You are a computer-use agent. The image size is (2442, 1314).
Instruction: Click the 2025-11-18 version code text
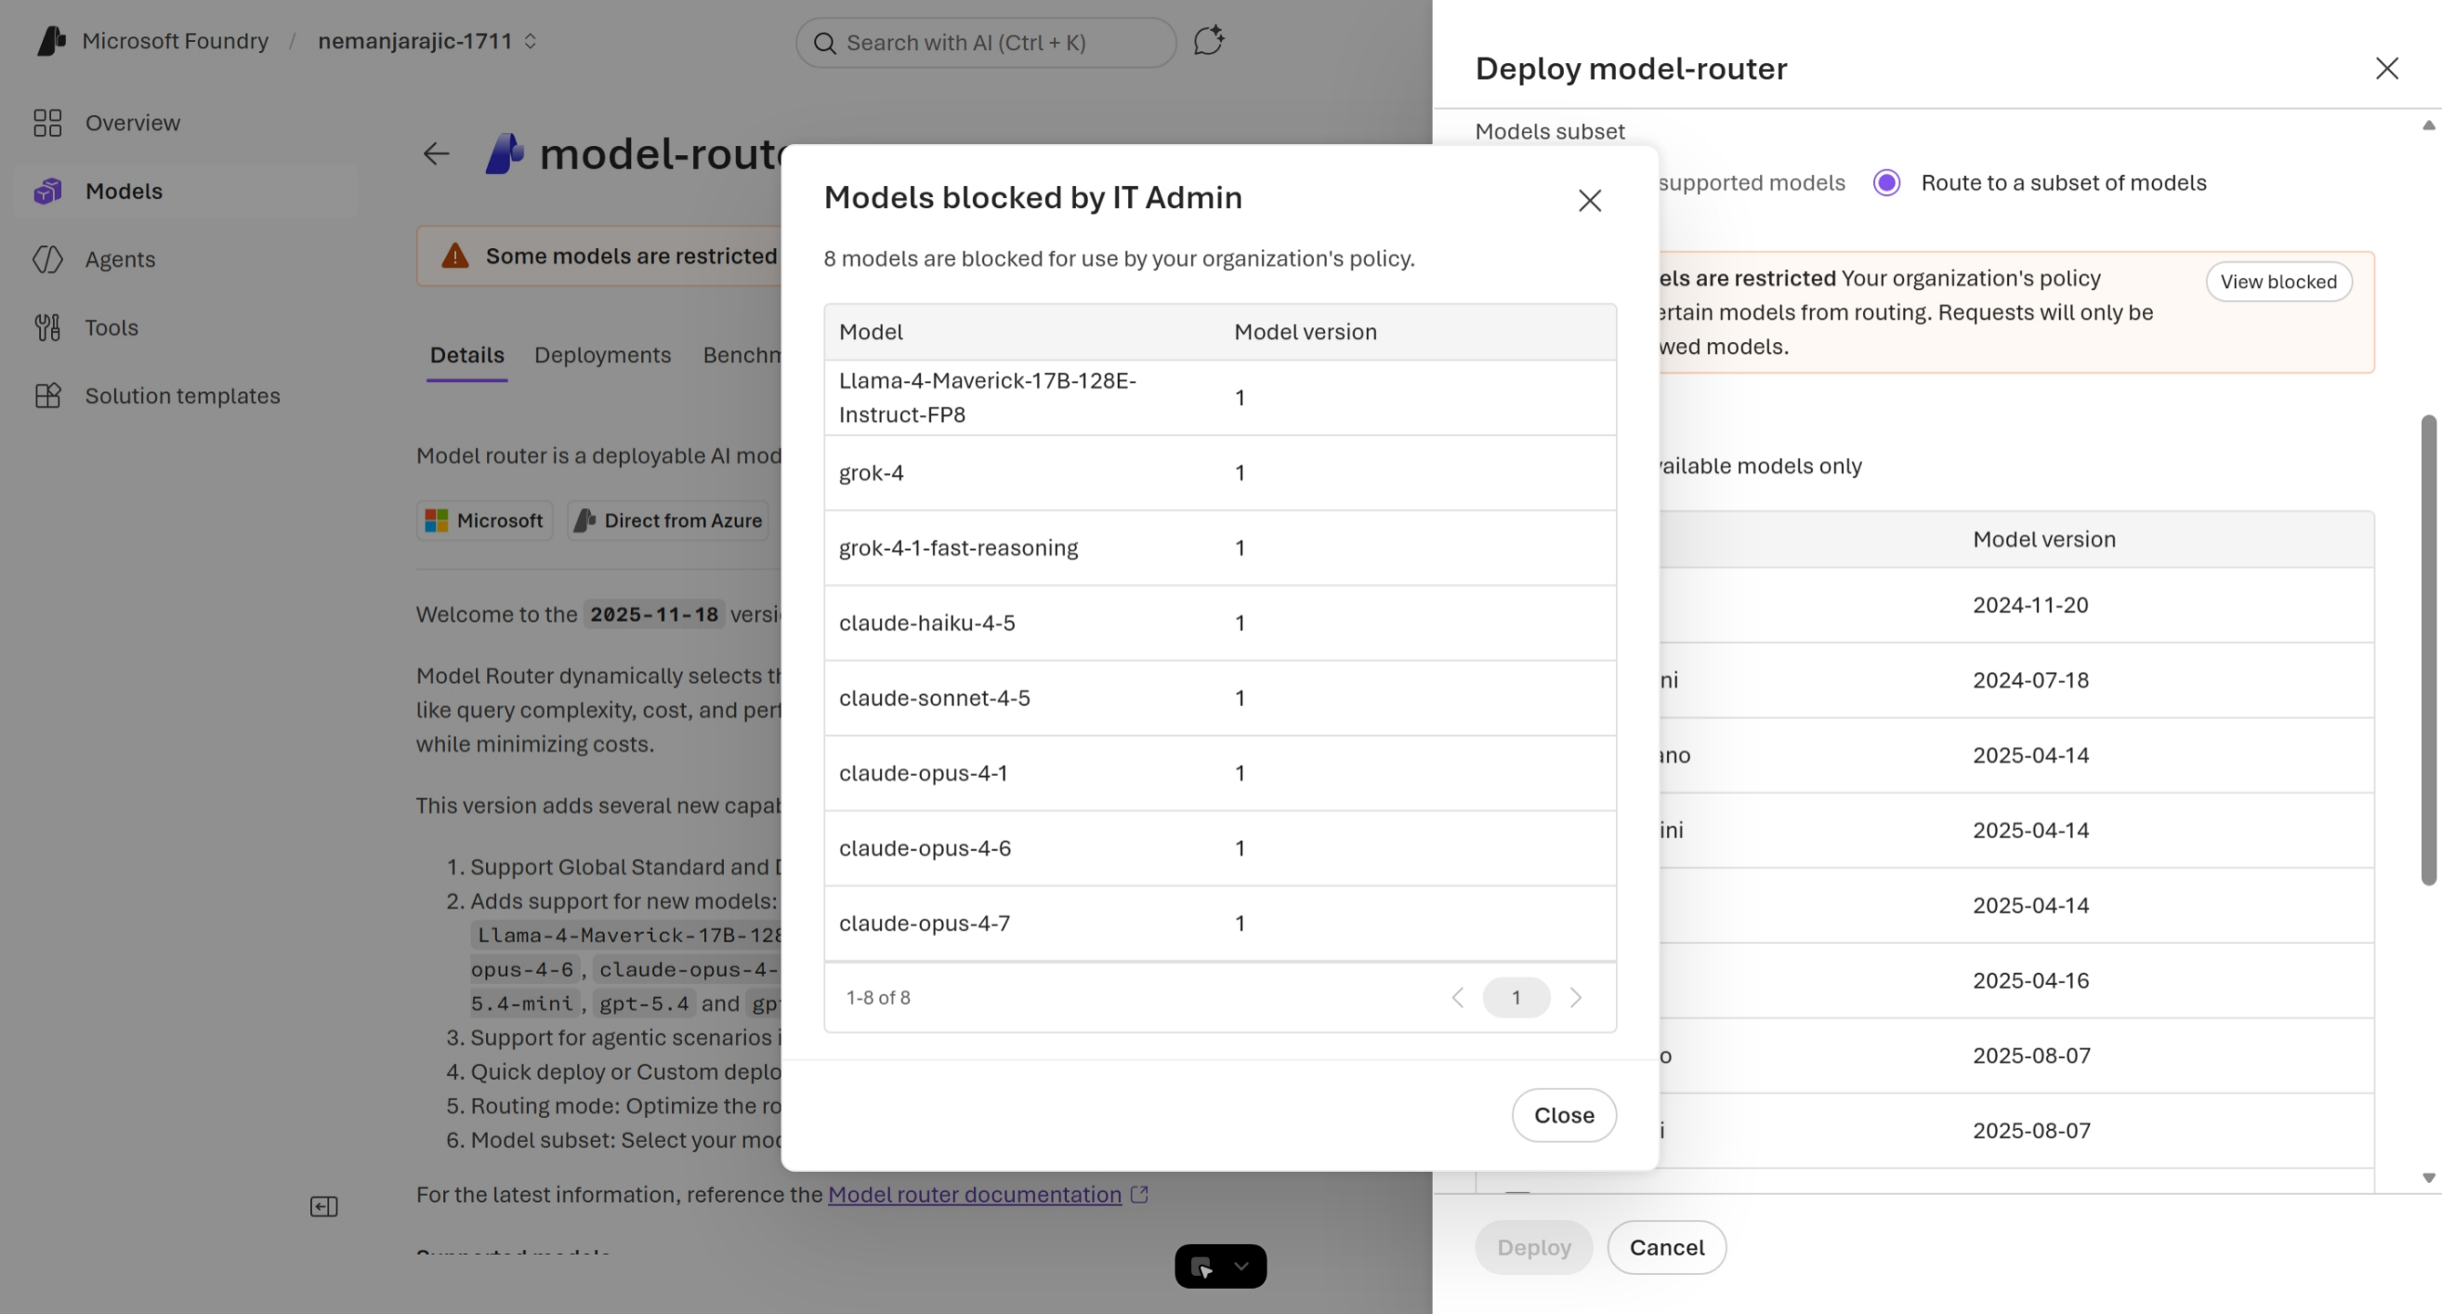(x=654, y=614)
